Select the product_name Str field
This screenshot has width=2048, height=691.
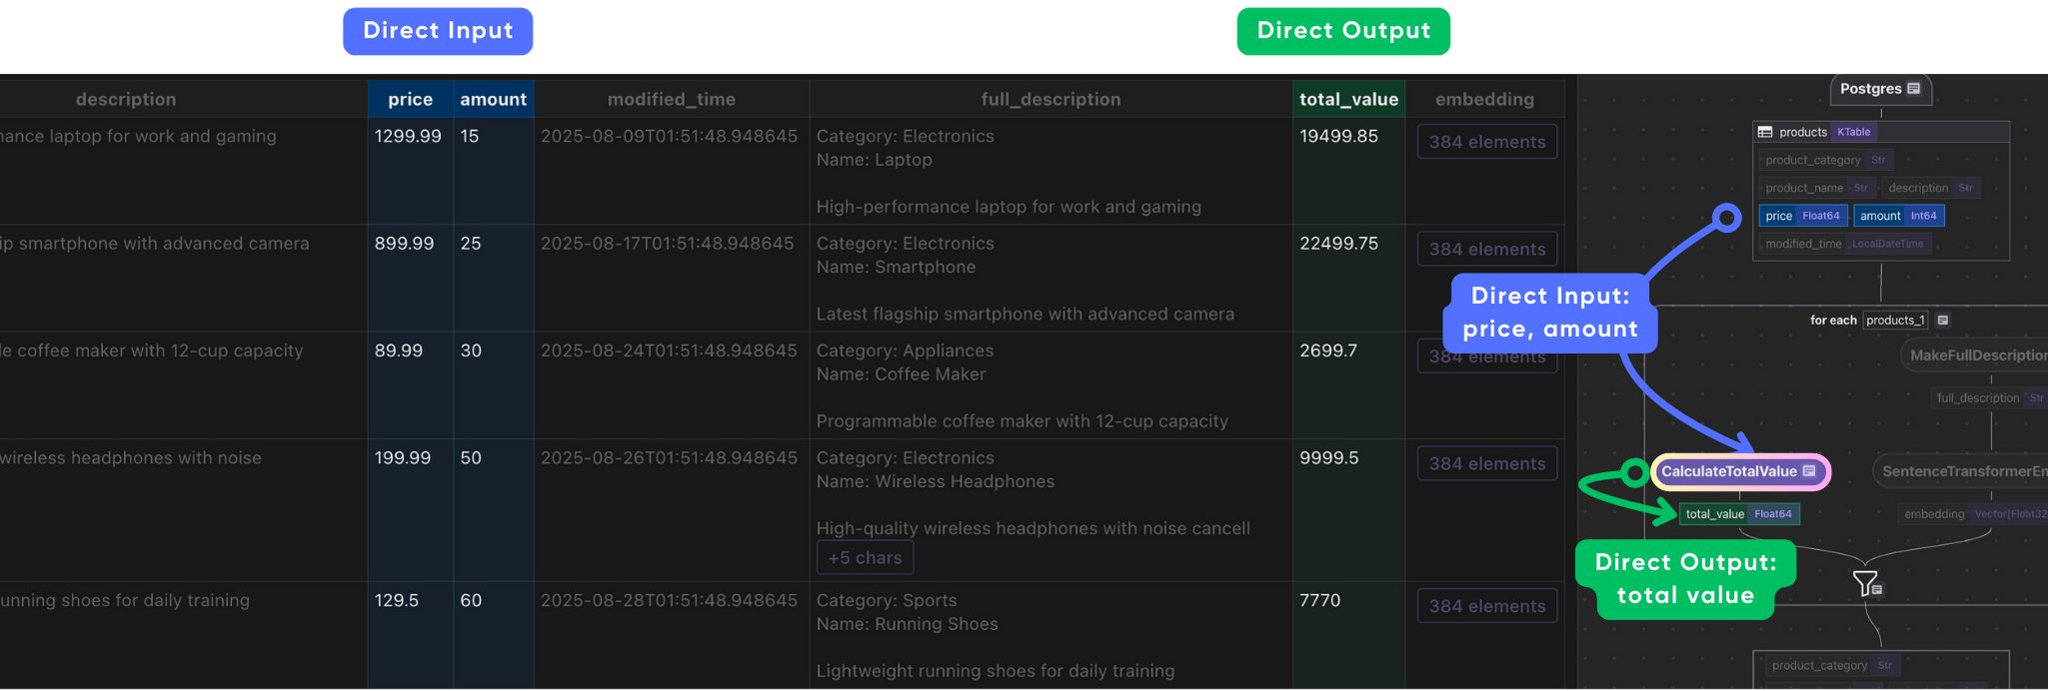[x=1816, y=188]
